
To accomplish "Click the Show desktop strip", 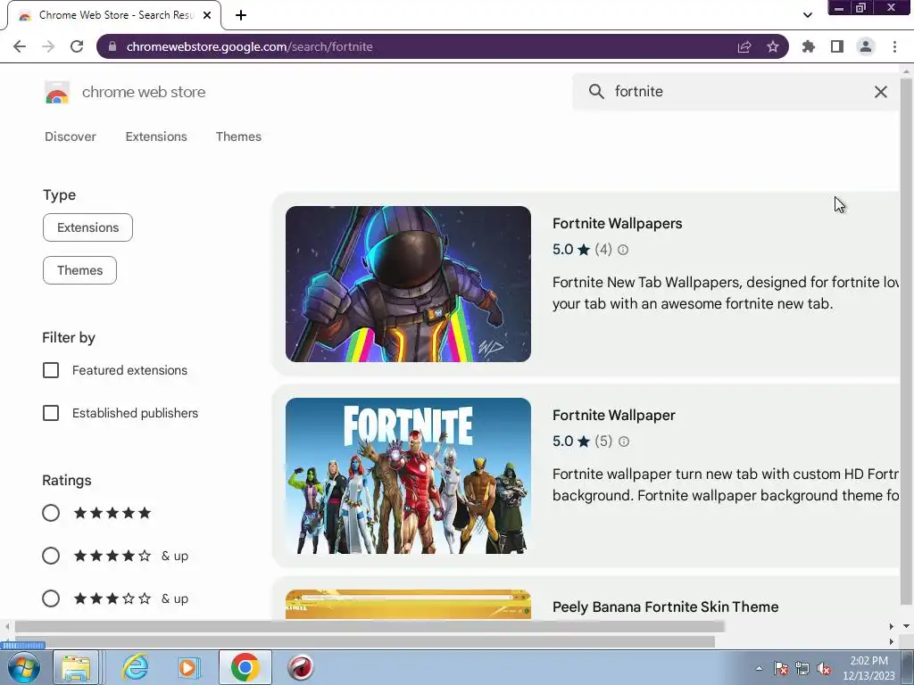I will [908, 667].
